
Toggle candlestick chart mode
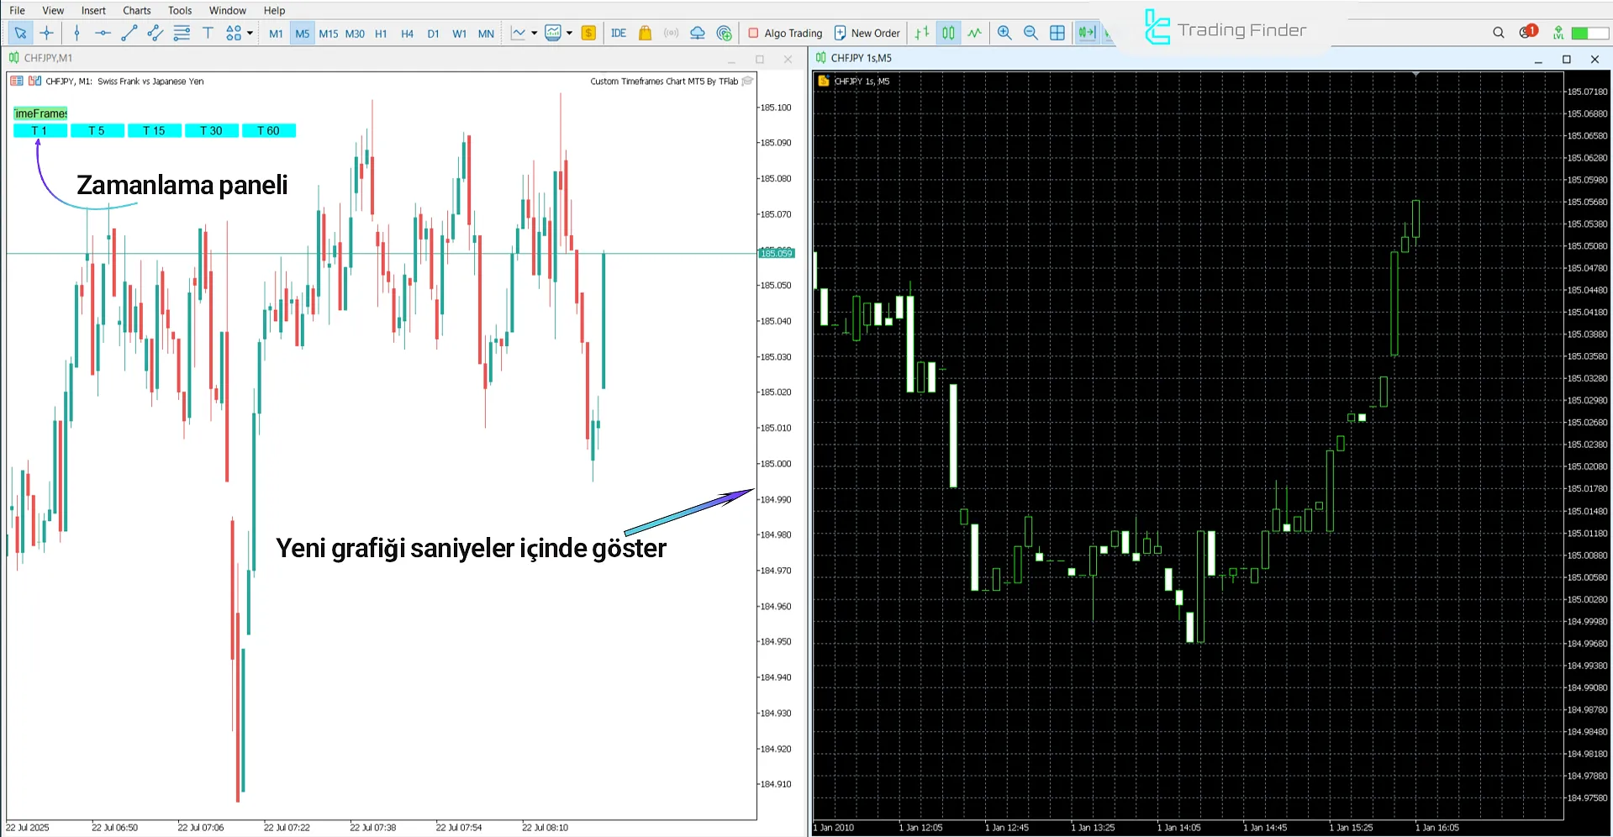coord(947,33)
